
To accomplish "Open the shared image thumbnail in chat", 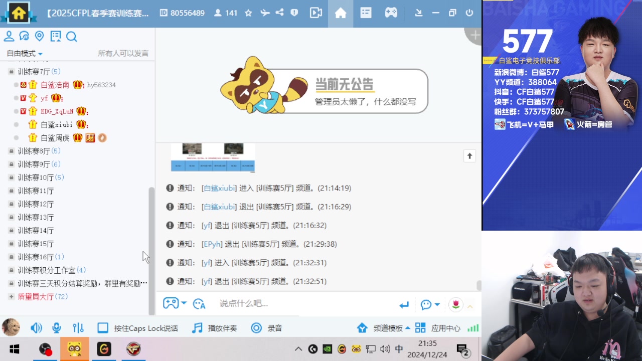I will pyautogui.click(x=213, y=157).
